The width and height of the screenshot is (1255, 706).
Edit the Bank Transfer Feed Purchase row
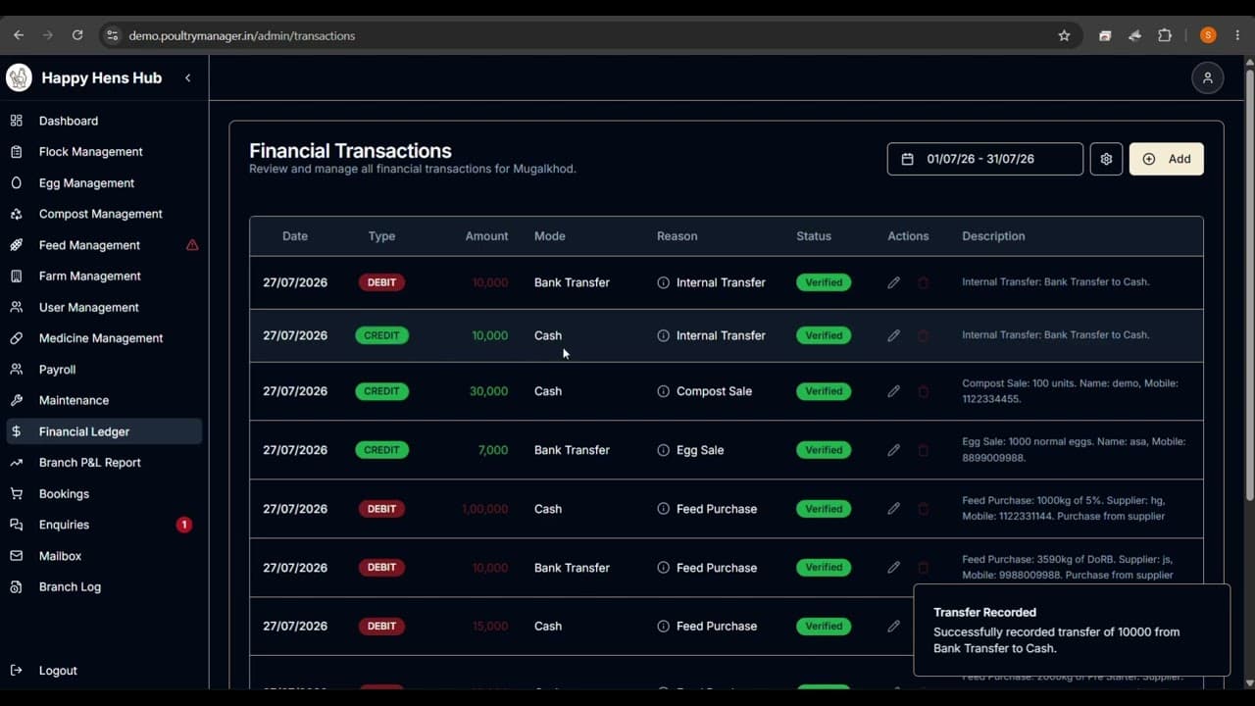[x=893, y=568]
